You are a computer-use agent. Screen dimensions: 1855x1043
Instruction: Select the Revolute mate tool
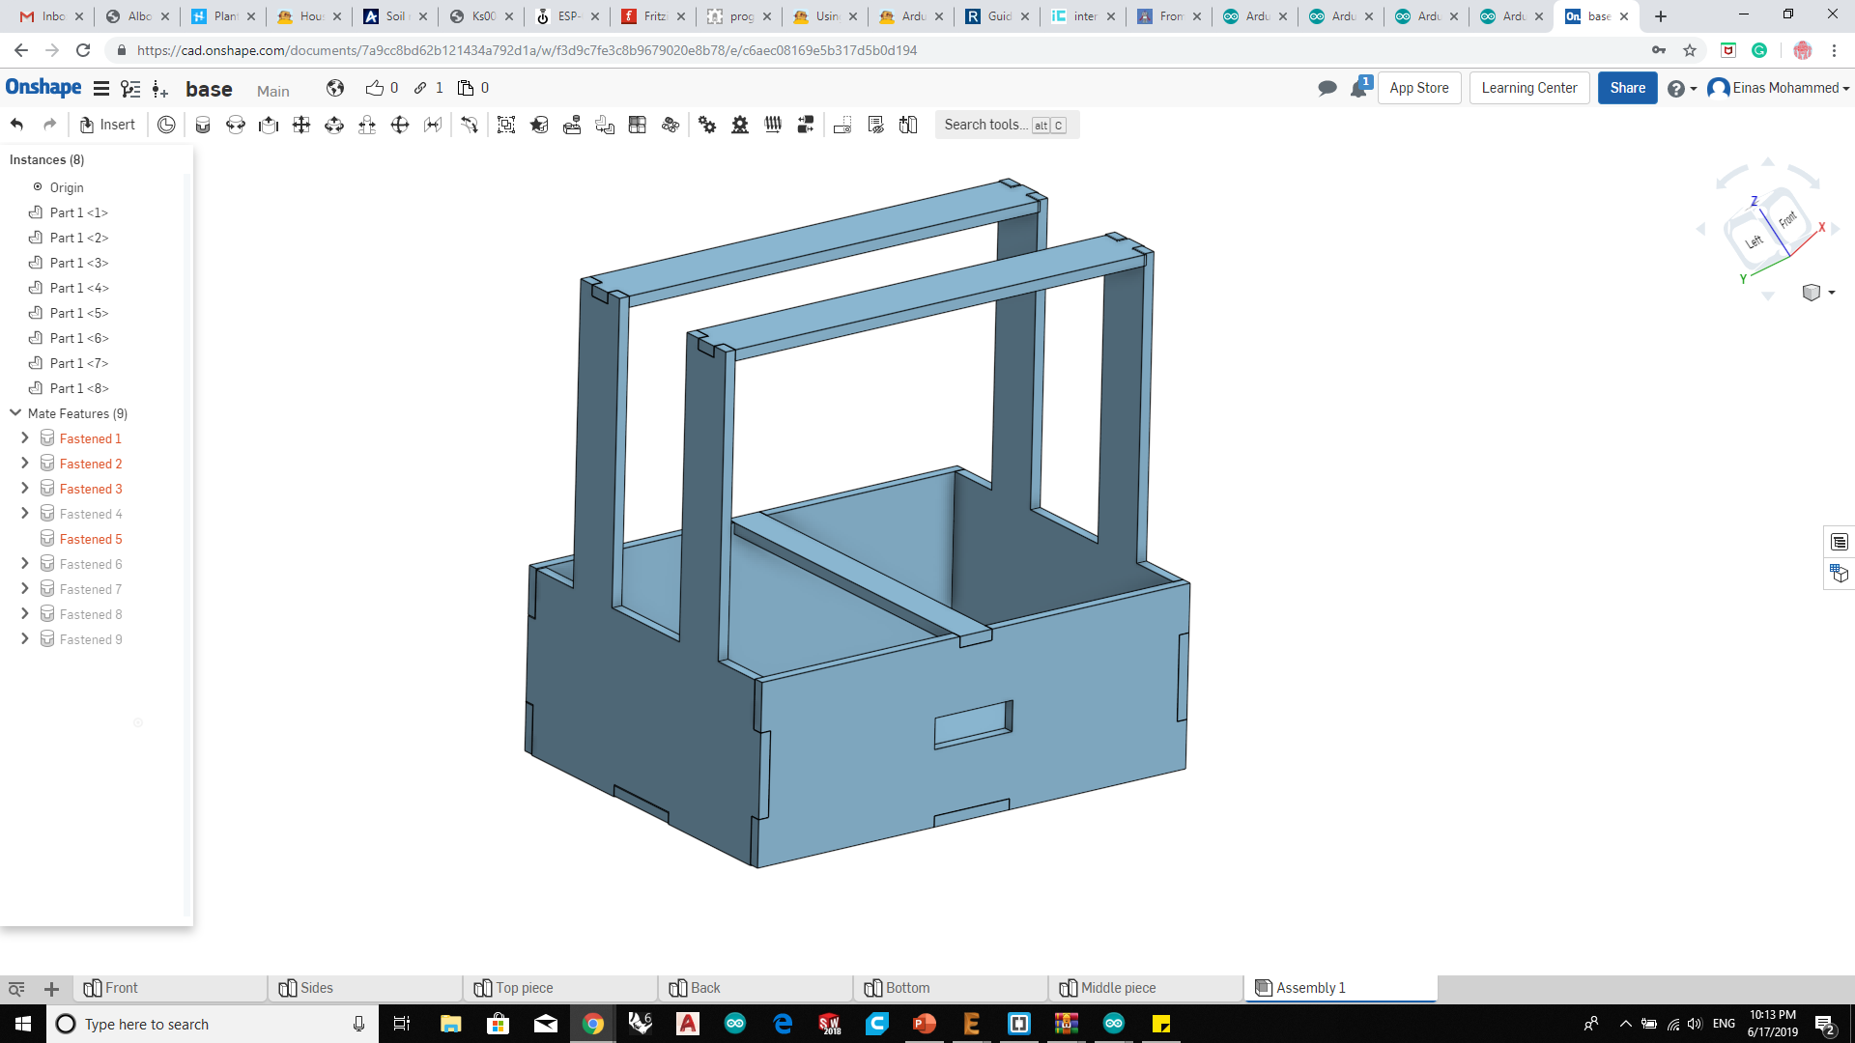click(x=236, y=125)
